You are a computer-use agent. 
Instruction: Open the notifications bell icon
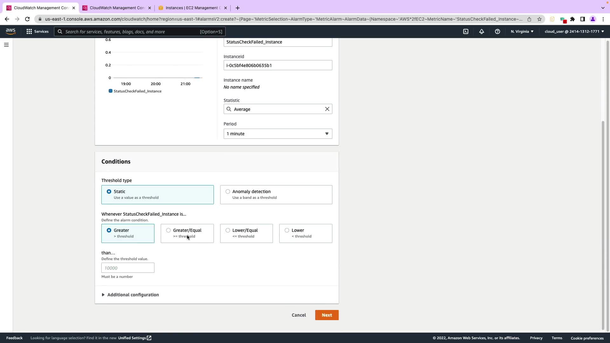point(482,31)
